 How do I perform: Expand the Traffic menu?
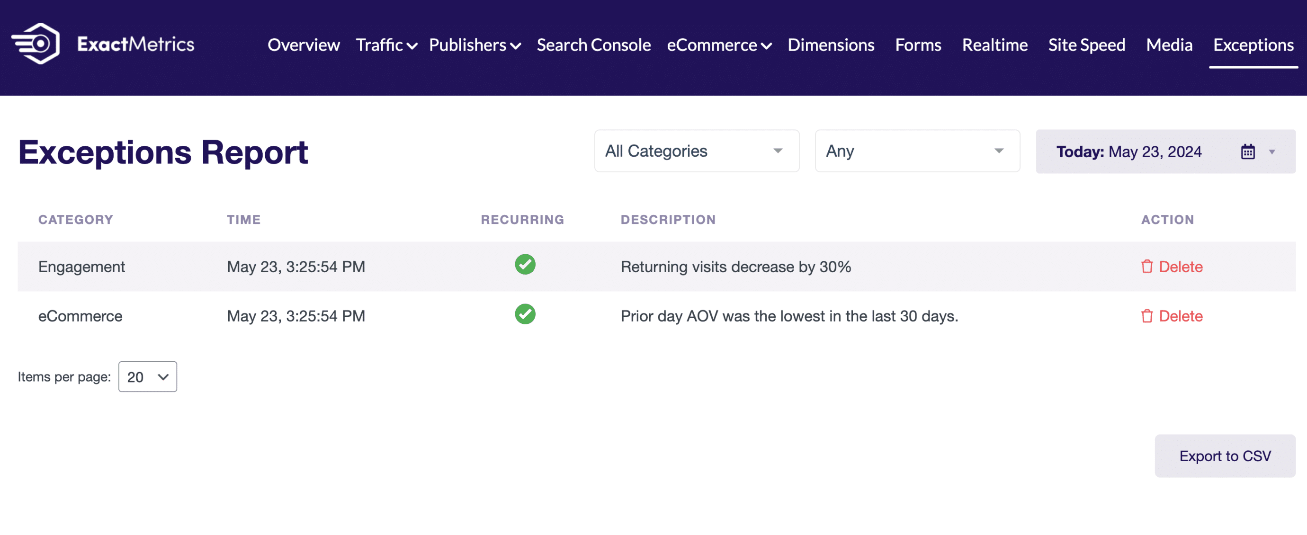click(x=386, y=45)
